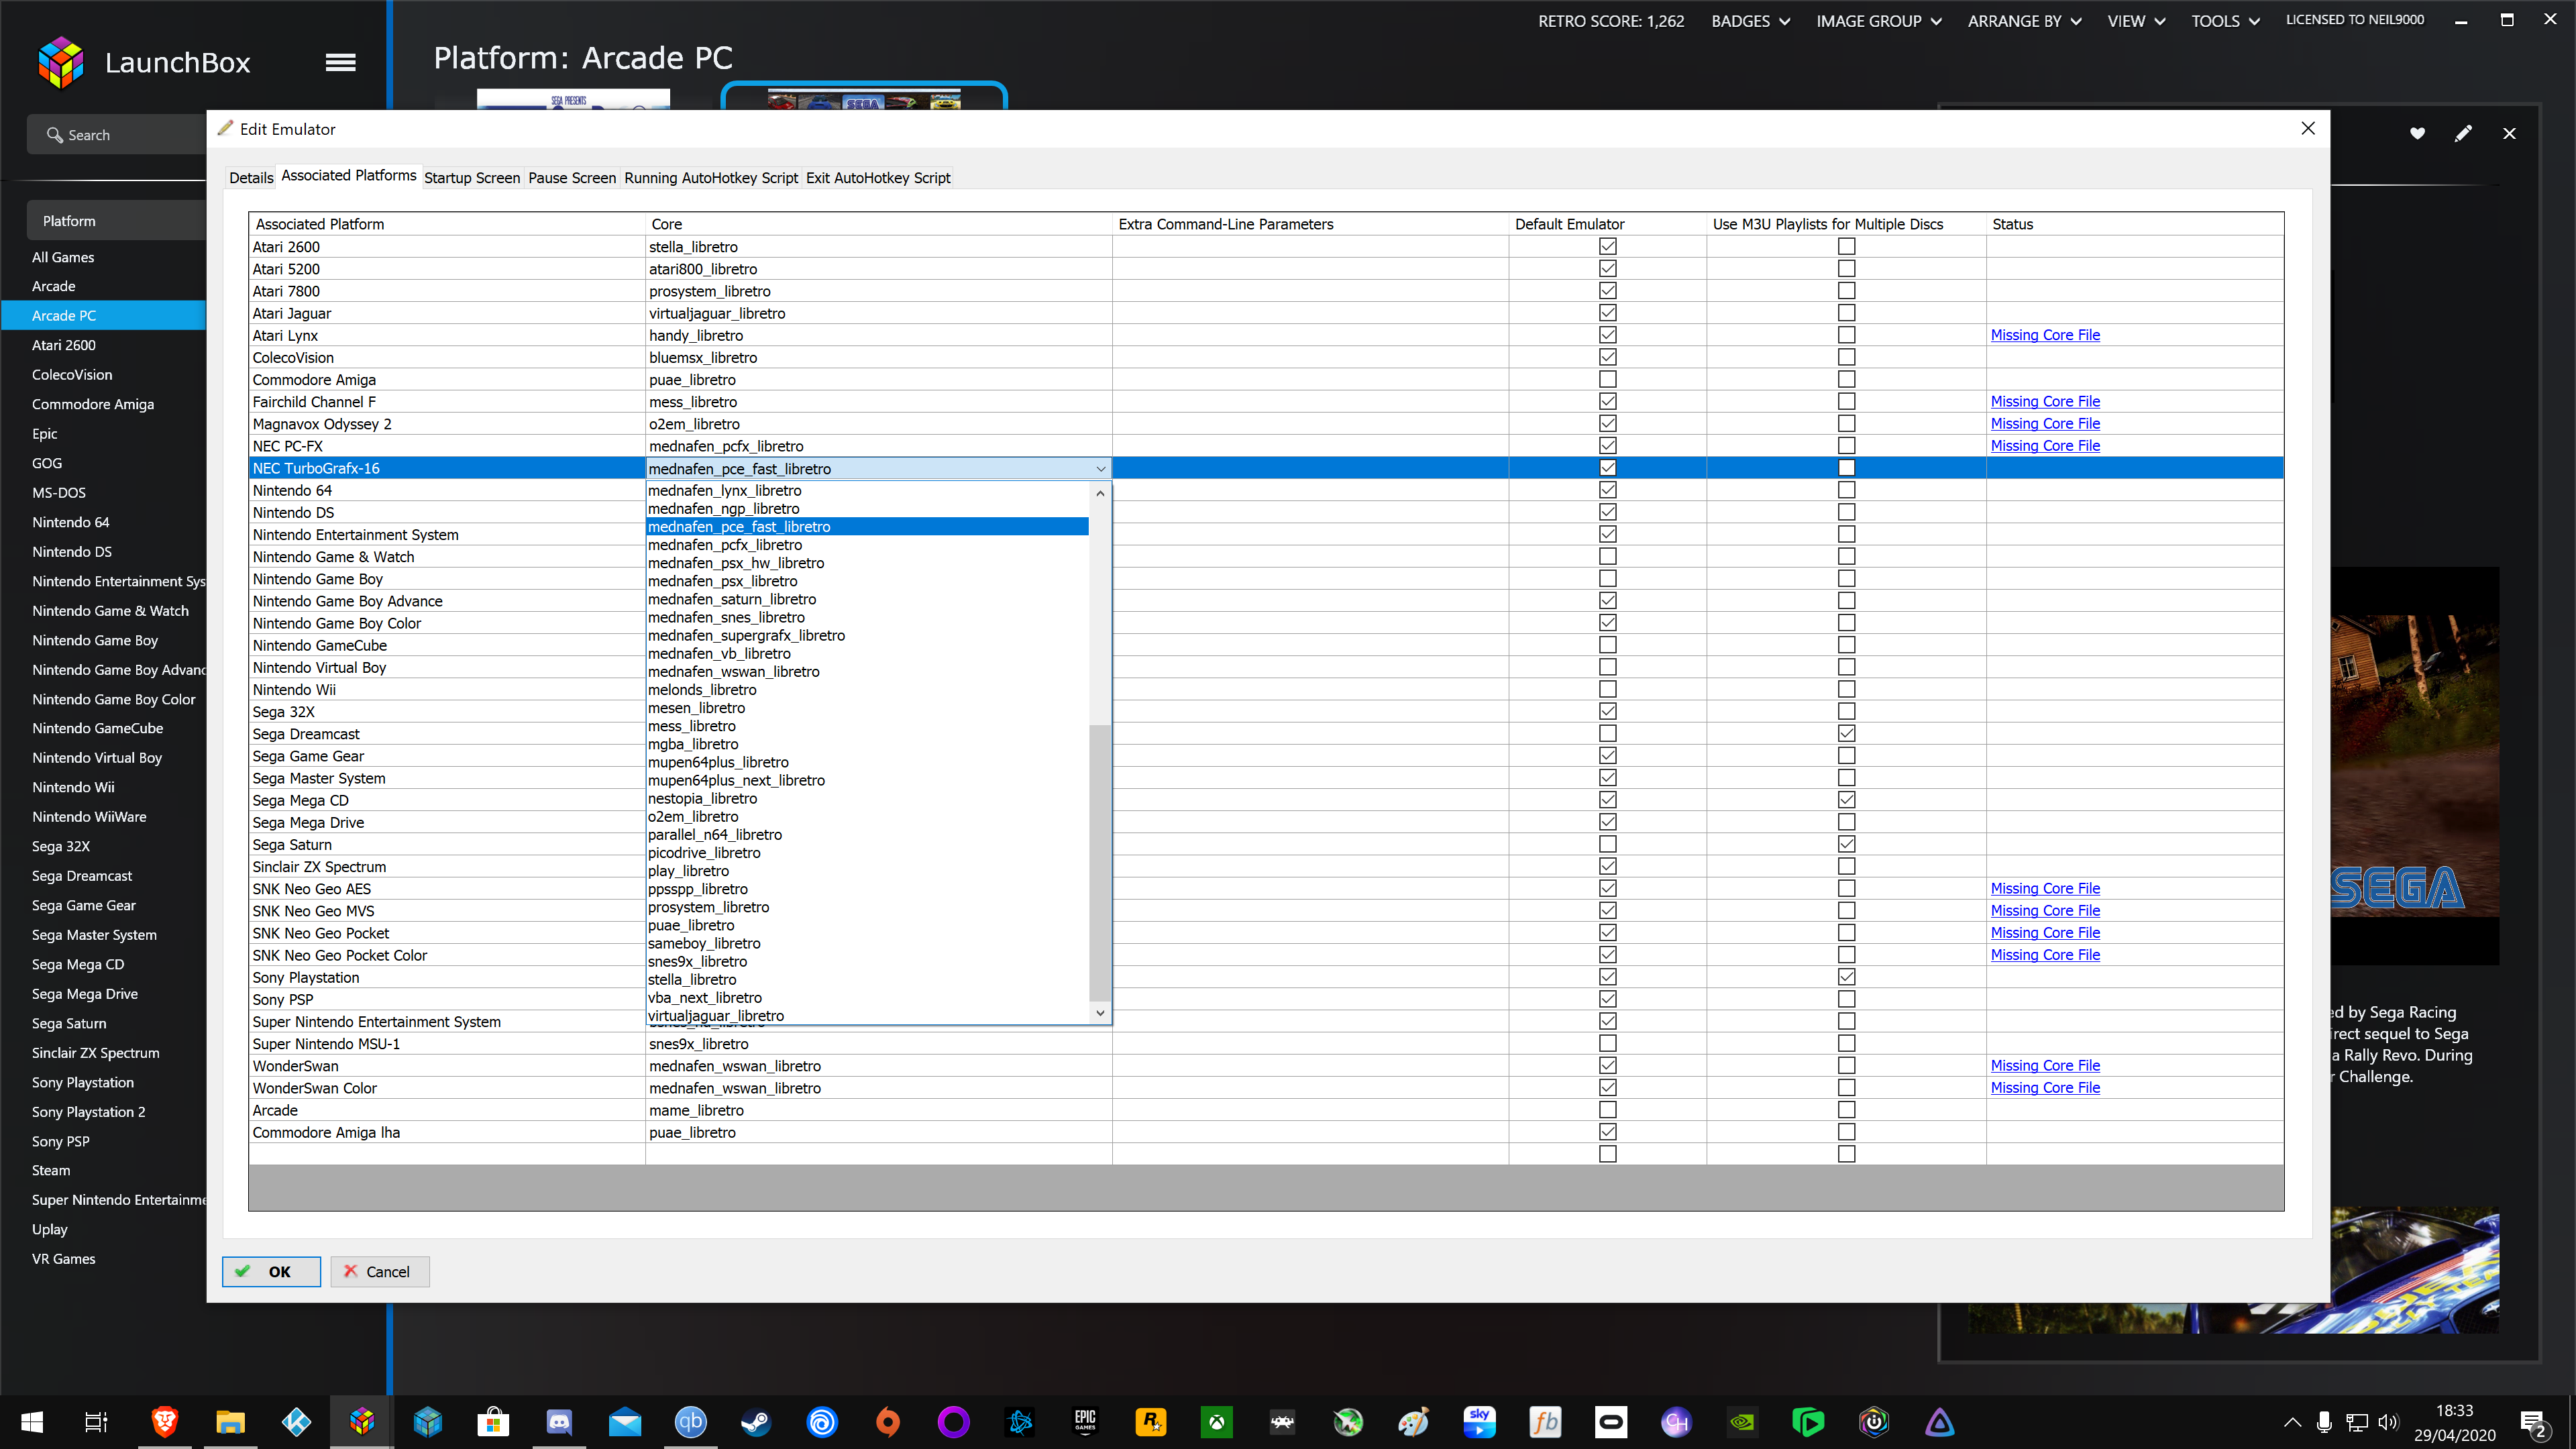Toggle Default Emulator for NEC TurboGrafx-16
Screen dimensions: 2576x1449
1607,468
